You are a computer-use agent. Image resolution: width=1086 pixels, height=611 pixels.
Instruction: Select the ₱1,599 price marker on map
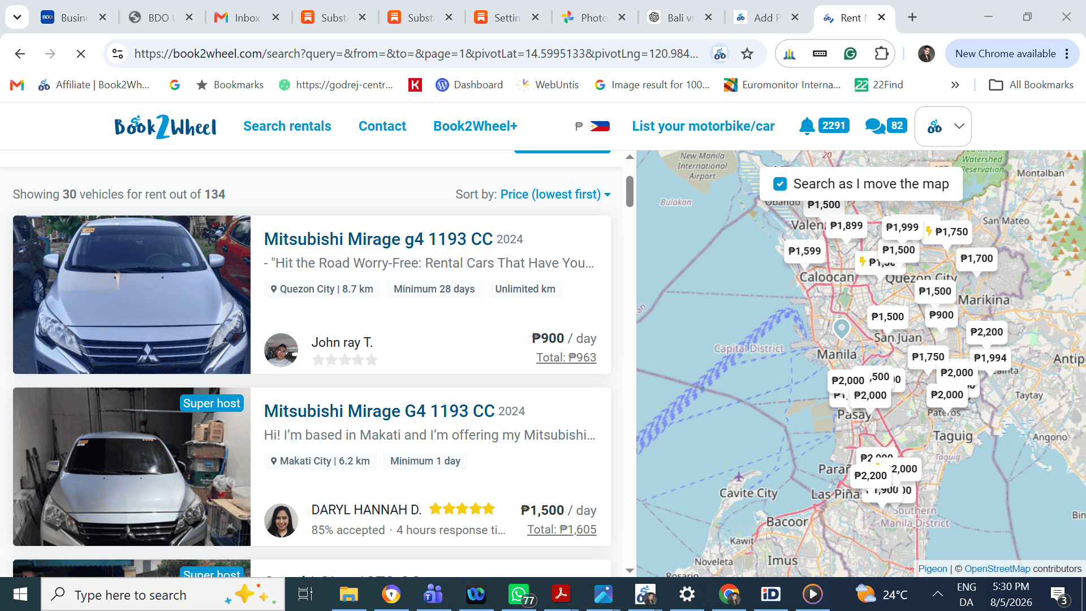804,251
